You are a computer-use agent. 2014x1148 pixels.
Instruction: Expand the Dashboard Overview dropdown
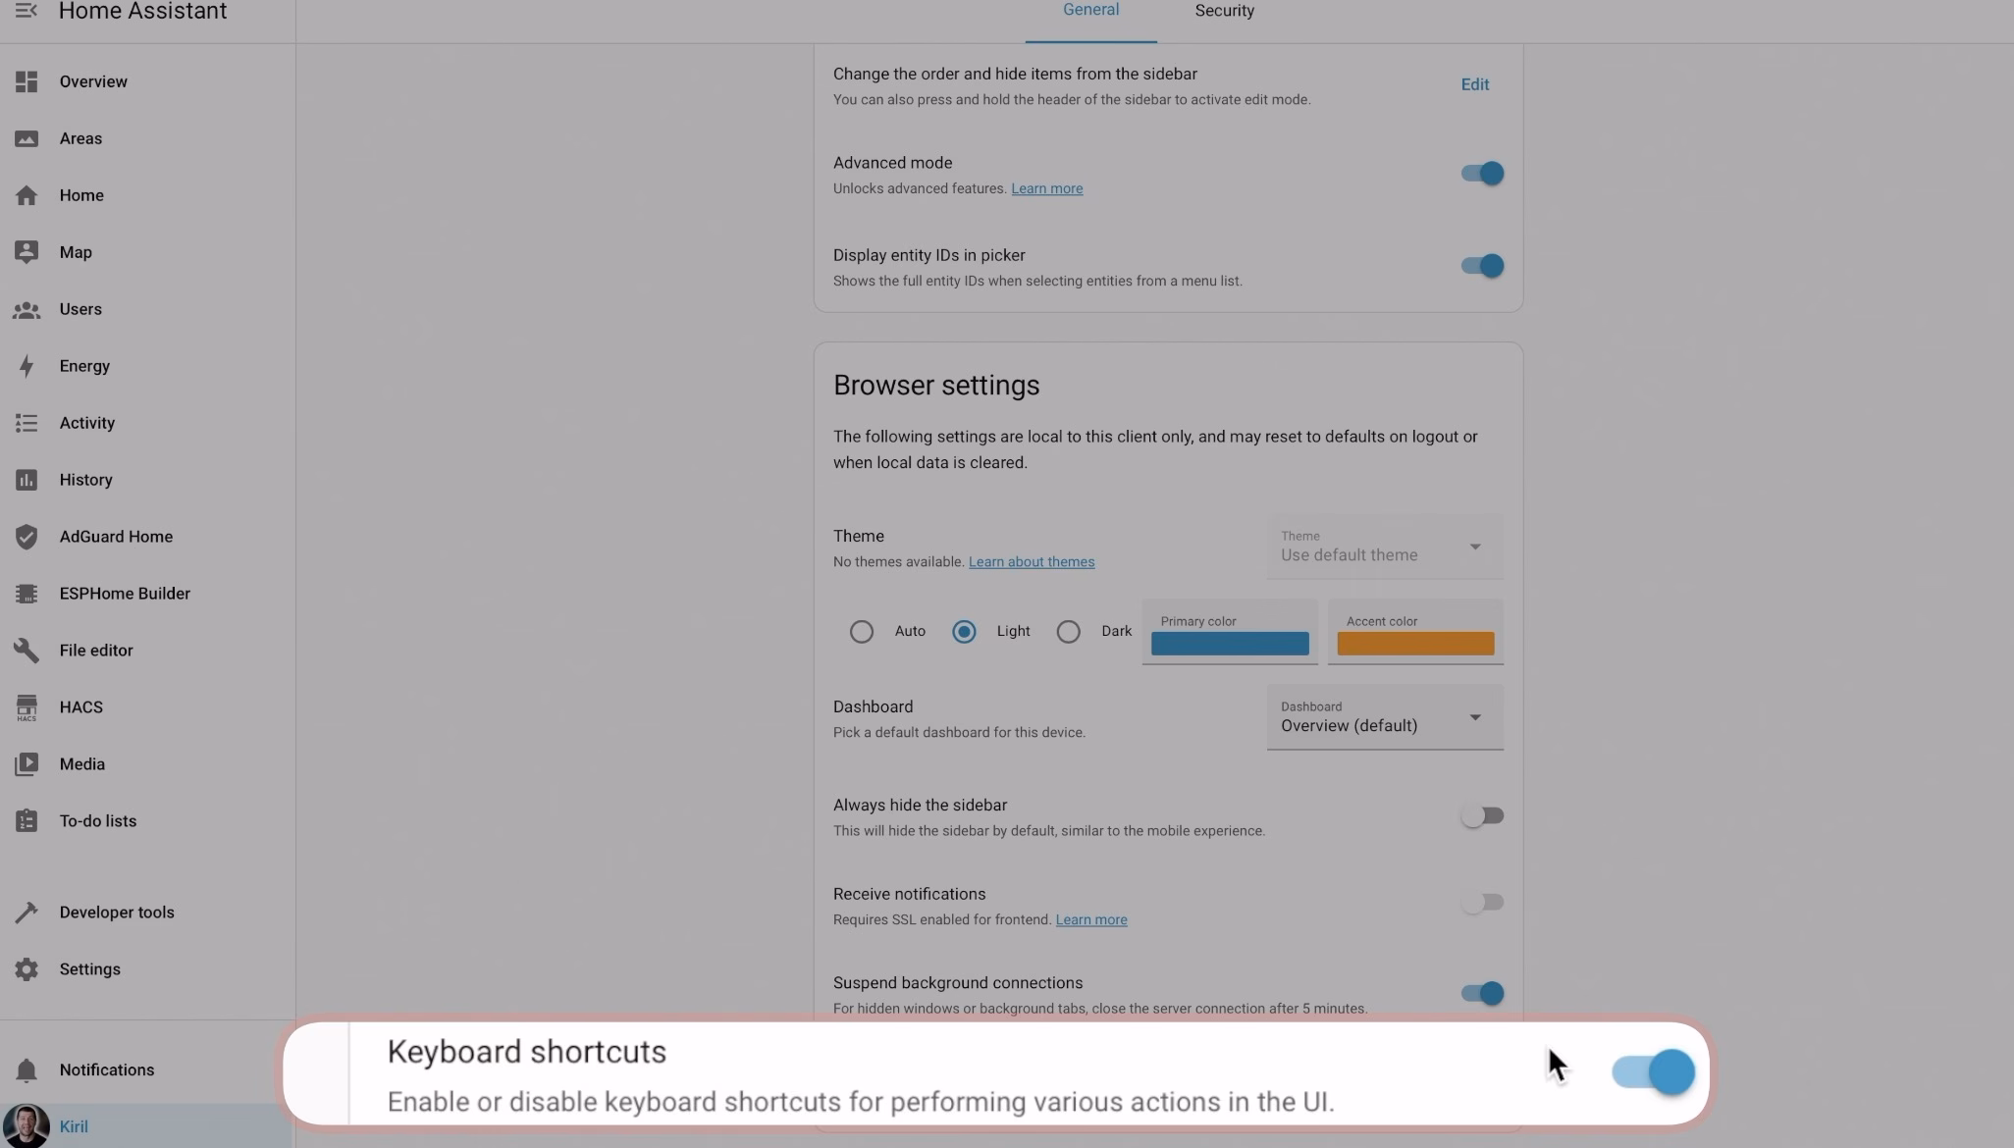(1384, 718)
